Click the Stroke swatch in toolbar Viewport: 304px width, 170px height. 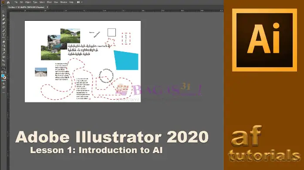[x=4, y=77]
